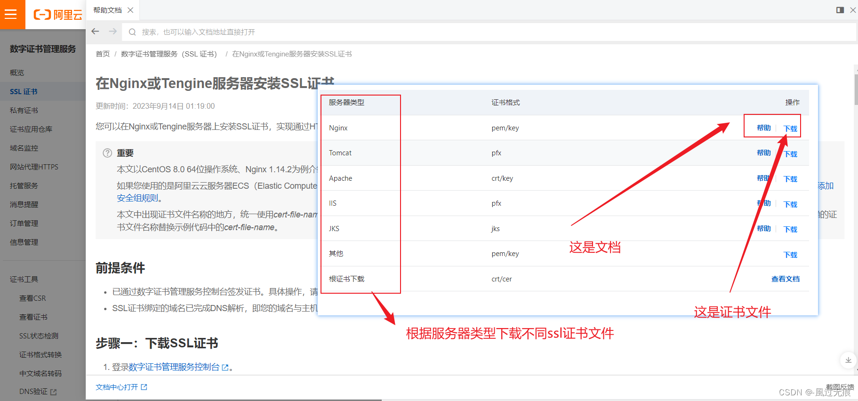Open 托管服务 in the sidebar

[24, 185]
